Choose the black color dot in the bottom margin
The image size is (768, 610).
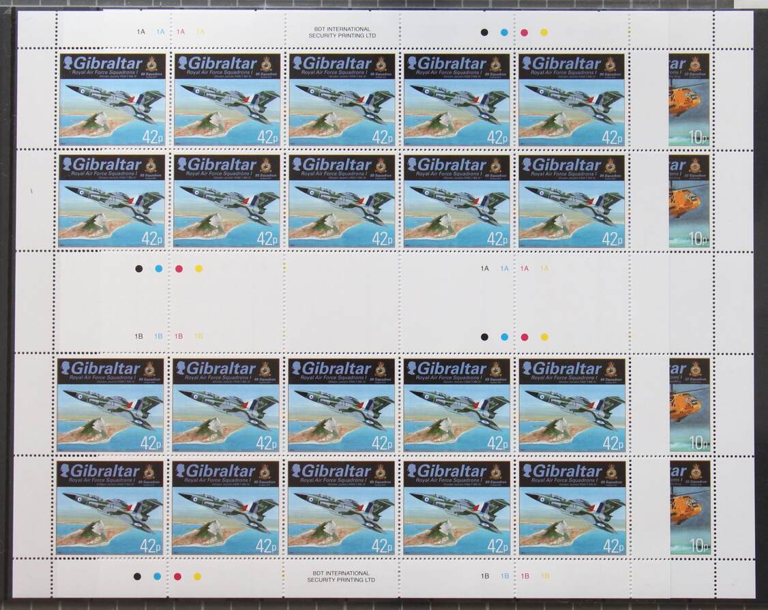click(138, 577)
